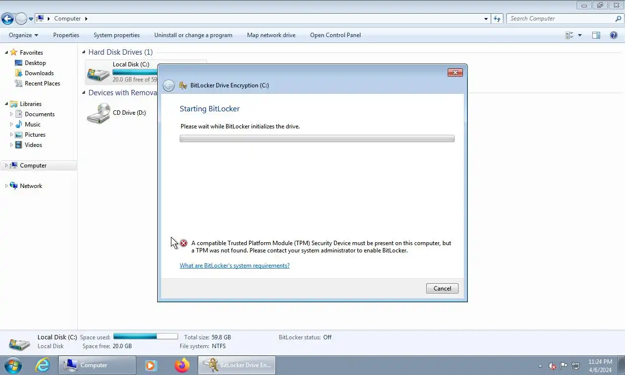Open Downloads in Favorites

click(39, 73)
